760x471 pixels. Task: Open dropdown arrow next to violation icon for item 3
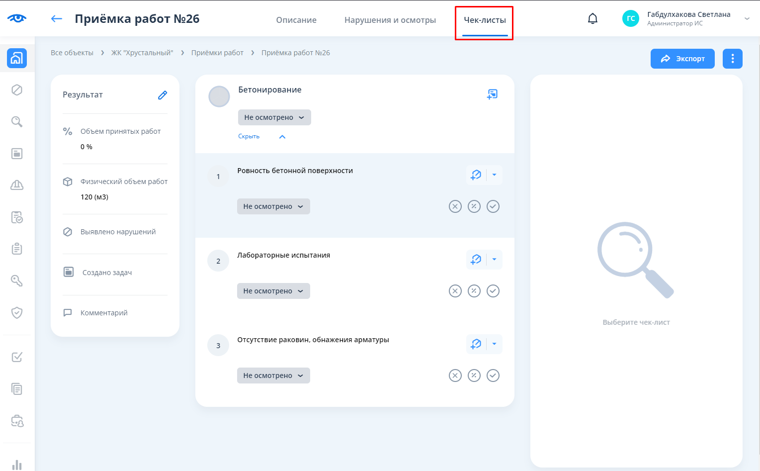pyautogui.click(x=494, y=344)
